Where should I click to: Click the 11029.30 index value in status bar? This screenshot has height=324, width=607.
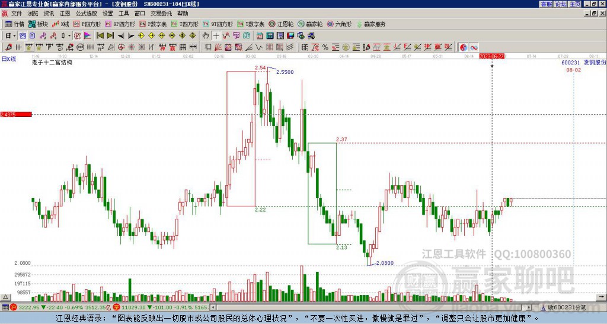133,307
